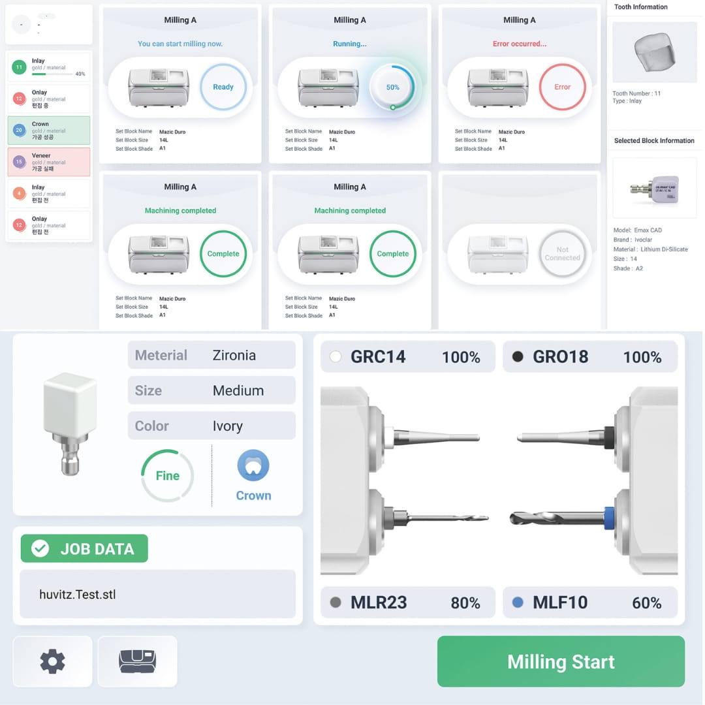
Task: Click the Milling Start button
Action: (561, 661)
